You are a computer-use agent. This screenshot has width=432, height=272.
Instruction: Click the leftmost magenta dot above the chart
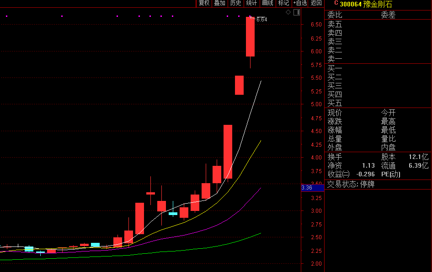[6, 16]
